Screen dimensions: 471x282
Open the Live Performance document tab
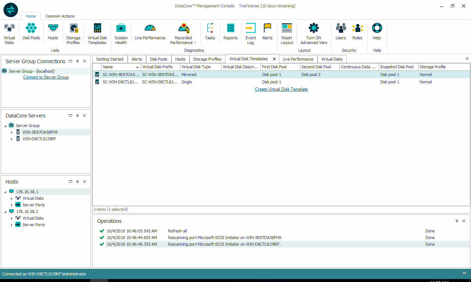(x=298, y=59)
